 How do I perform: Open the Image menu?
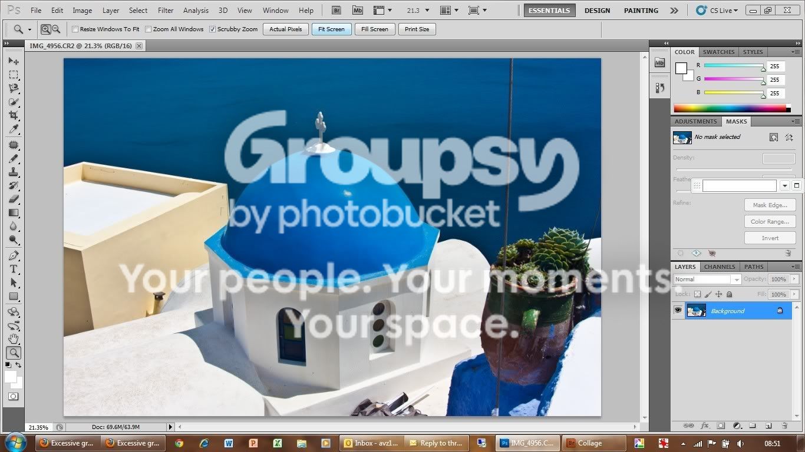[x=82, y=11]
